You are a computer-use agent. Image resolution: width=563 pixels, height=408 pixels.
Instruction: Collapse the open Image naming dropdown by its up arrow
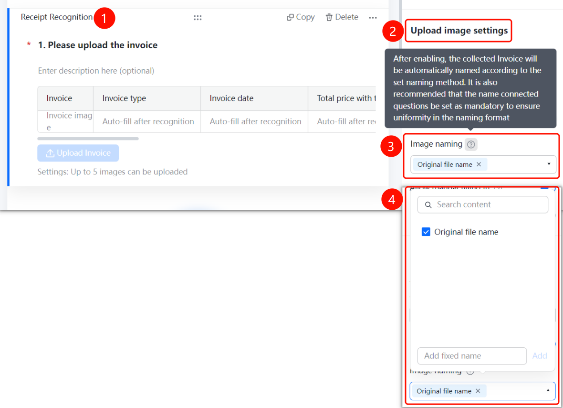(548, 390)
